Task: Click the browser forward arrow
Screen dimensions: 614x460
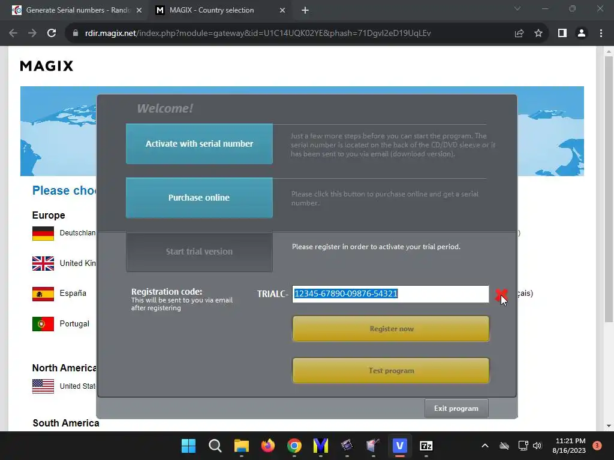Action: click(x=32, y=34)
